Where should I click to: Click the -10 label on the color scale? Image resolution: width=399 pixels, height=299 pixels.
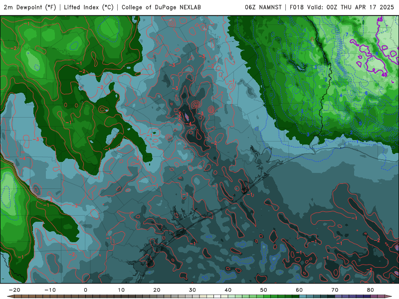pyautogui.click(x=50, y=290)
